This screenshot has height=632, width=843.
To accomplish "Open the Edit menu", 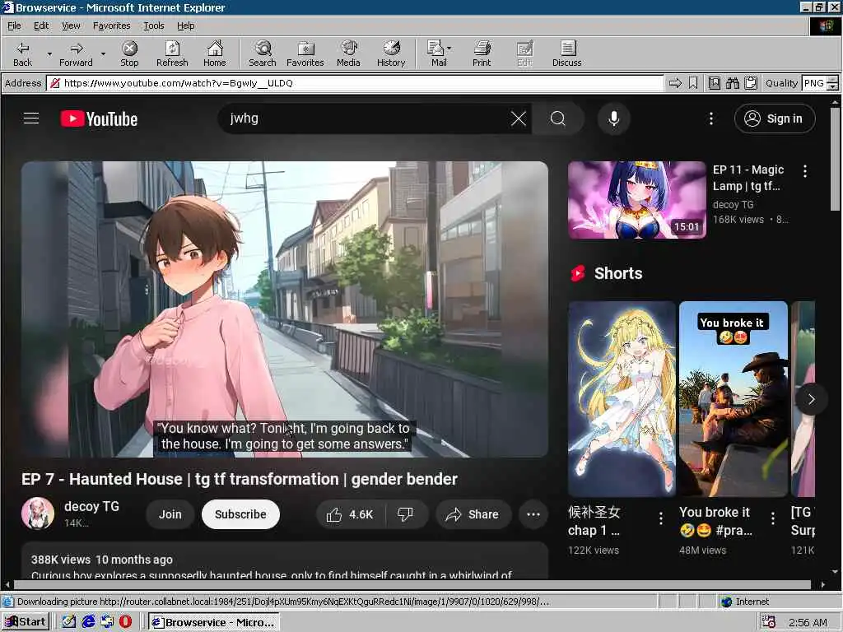I will [x=41, y=26].
